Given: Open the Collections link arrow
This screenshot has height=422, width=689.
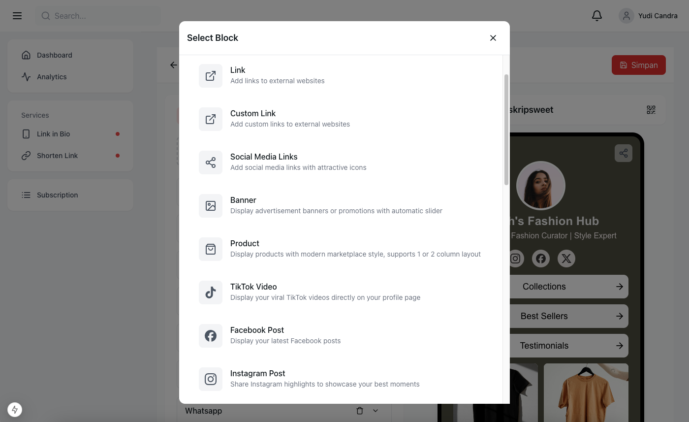Looking at the screenshot, I should click(620, 287).
